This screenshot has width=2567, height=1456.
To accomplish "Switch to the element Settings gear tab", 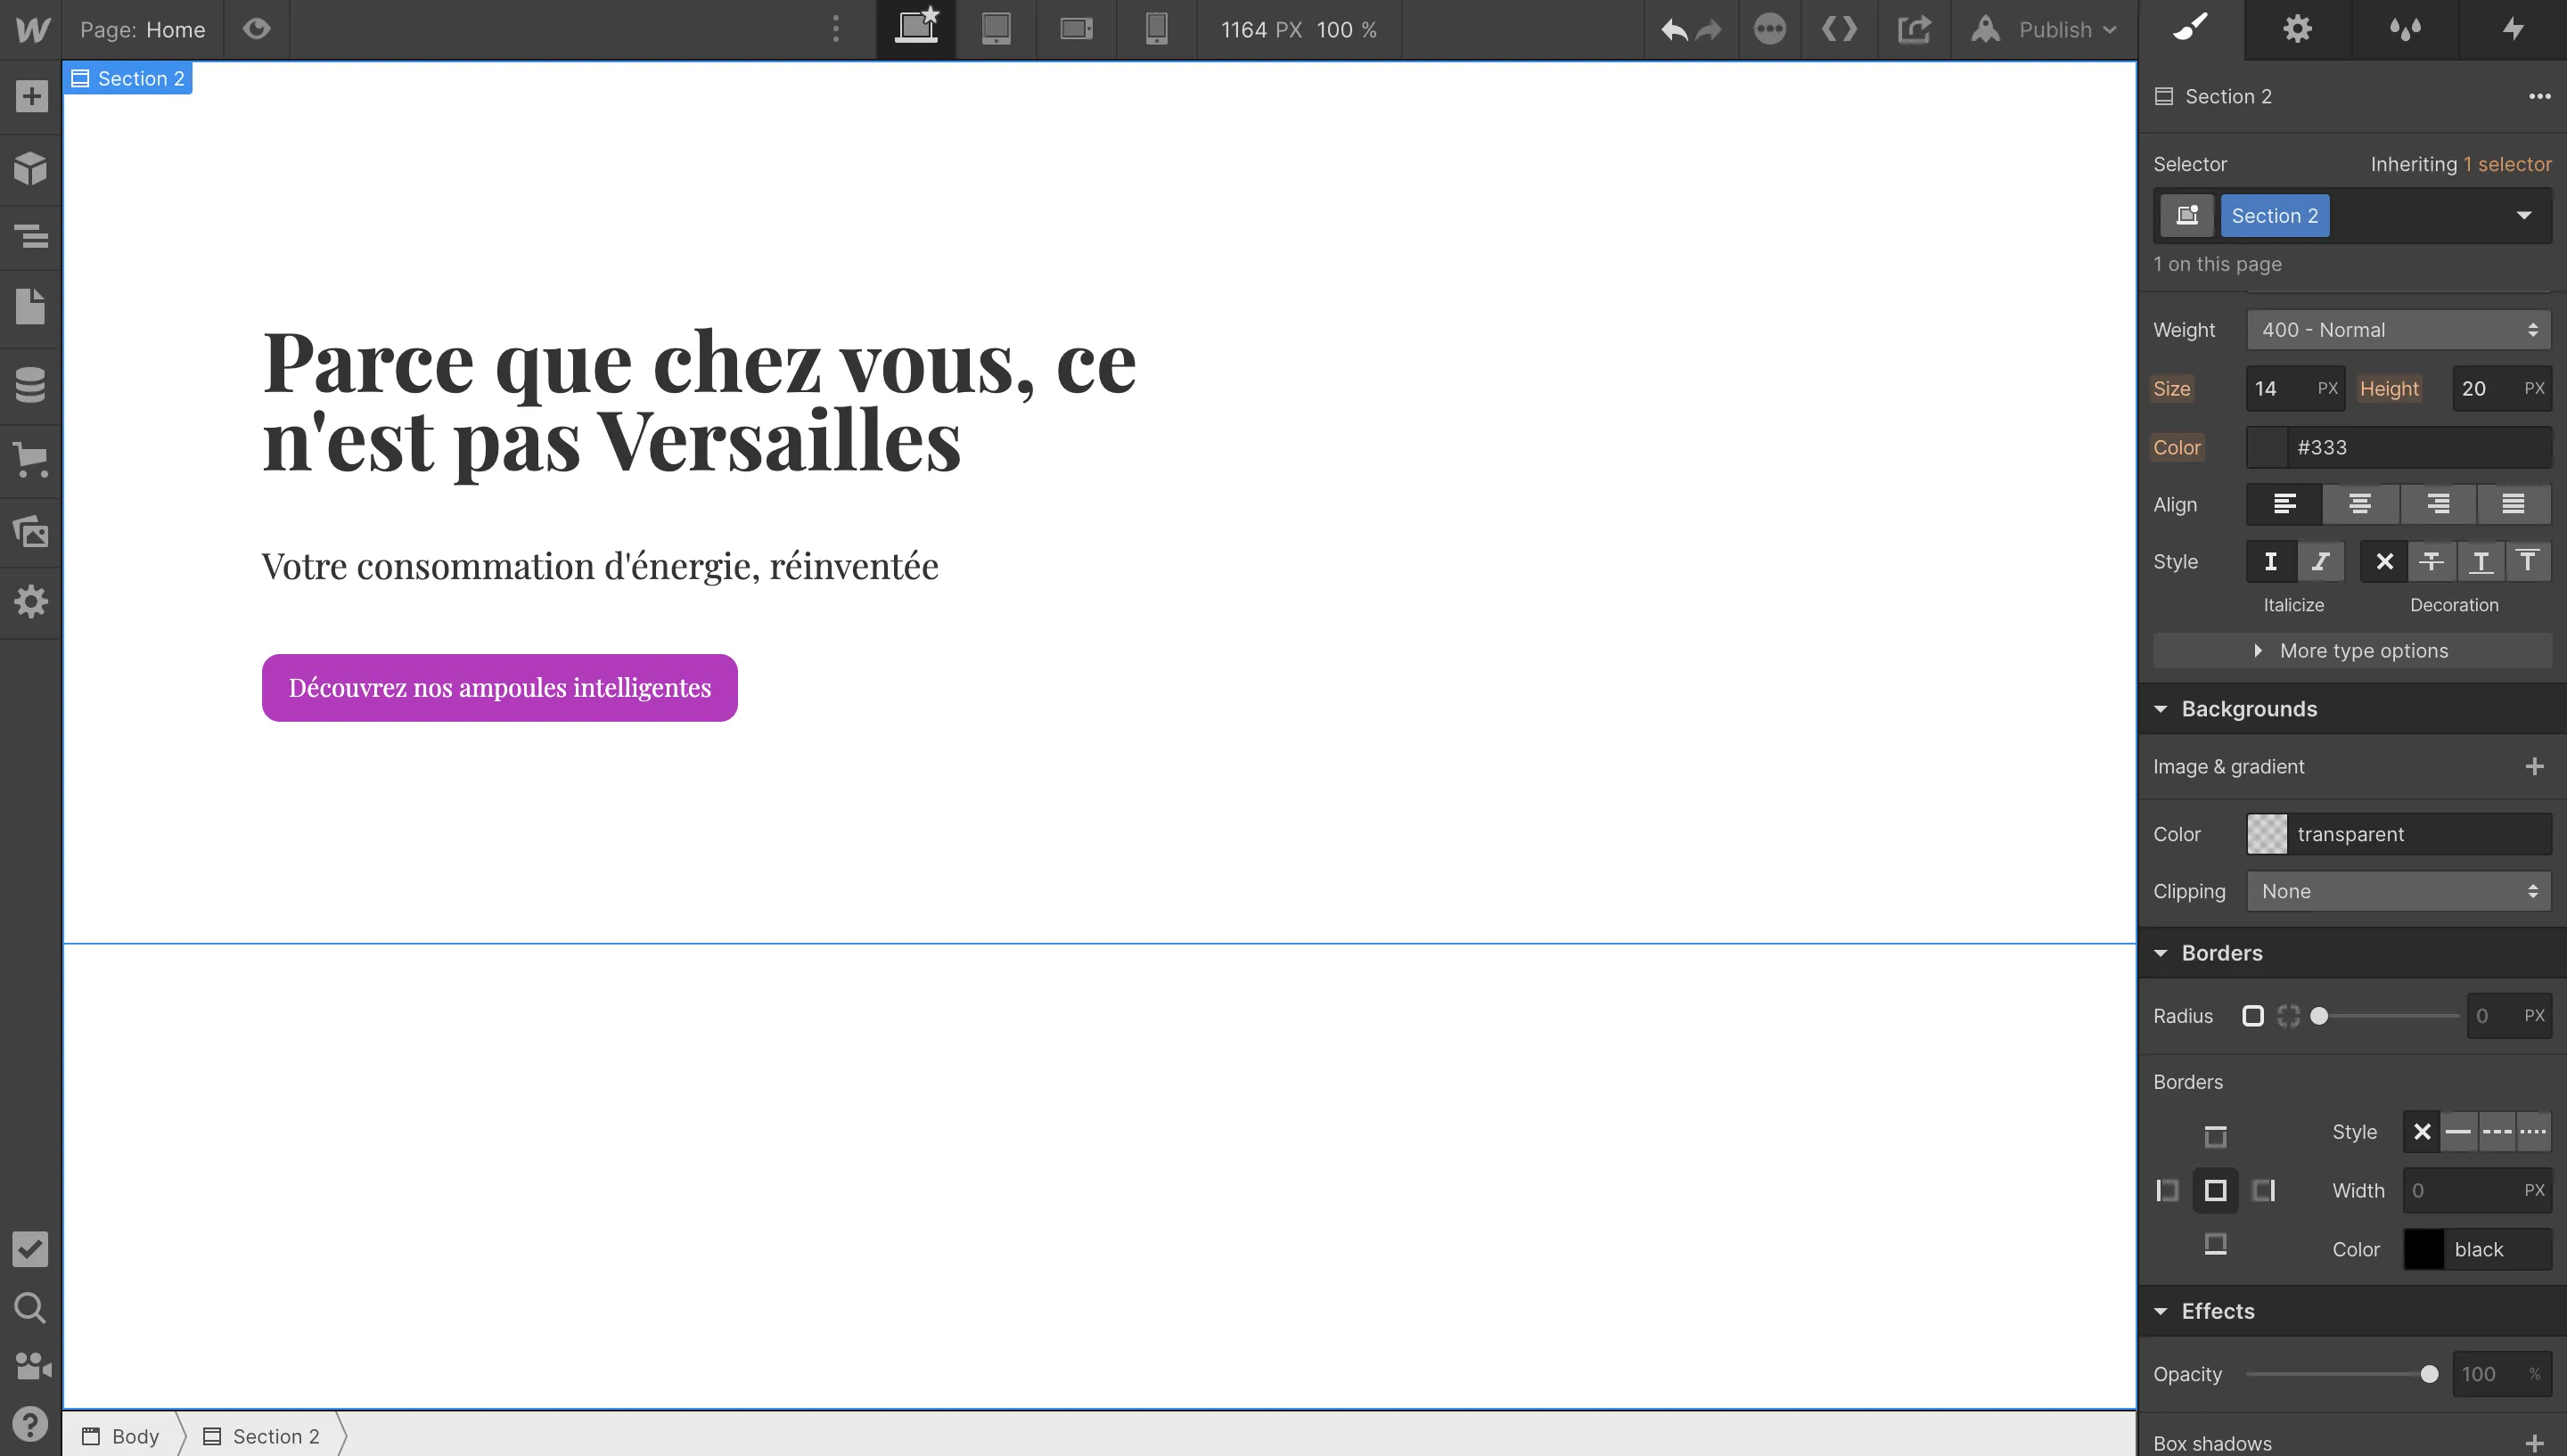I will (2298, 29).
